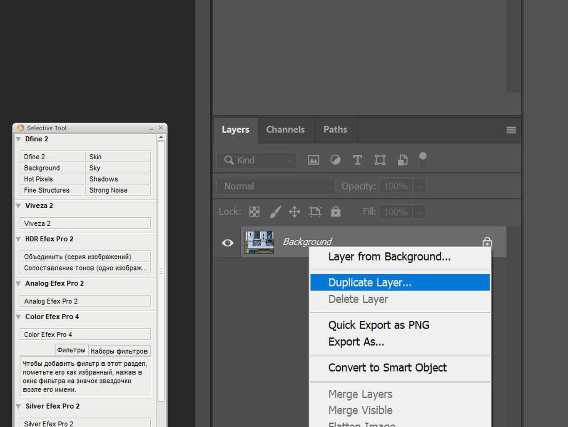Click the Background noise button
Viewport: 568px width, 427px height.
click(52, 168)
